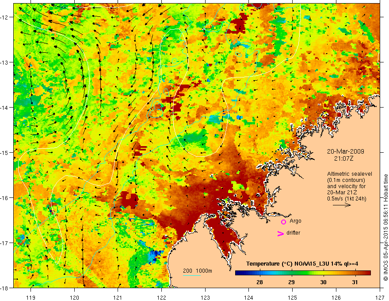The image size is (389, 301).
Task: Click the latitude axis label '-18'
Action: (5, 288)
